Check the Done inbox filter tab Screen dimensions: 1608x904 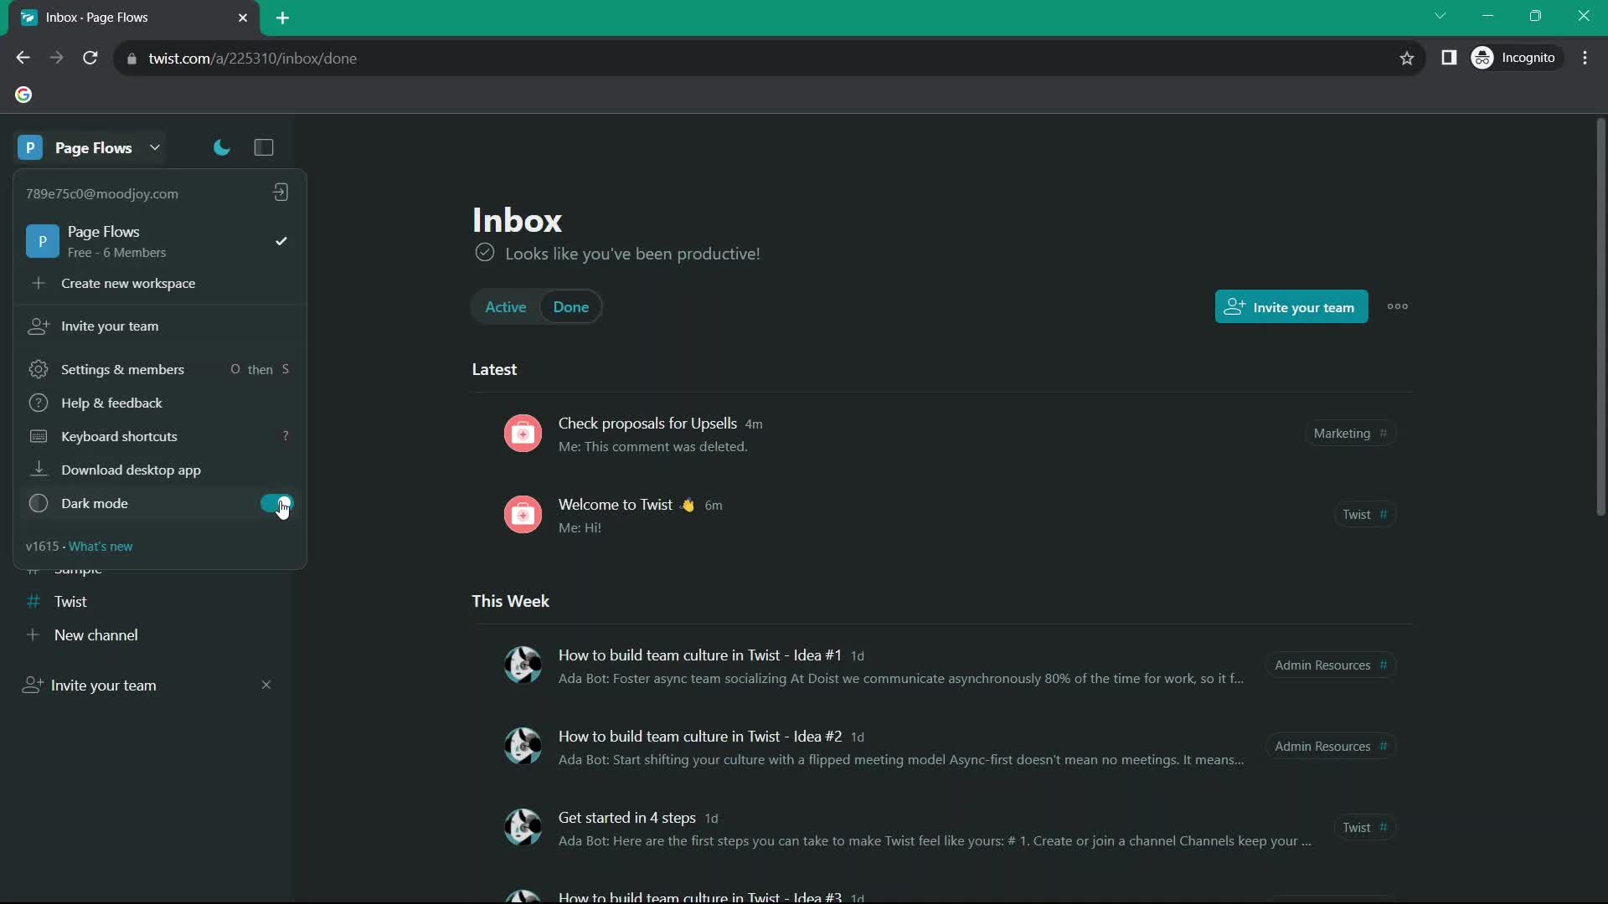pyautogui.click(x=571, y=307)
